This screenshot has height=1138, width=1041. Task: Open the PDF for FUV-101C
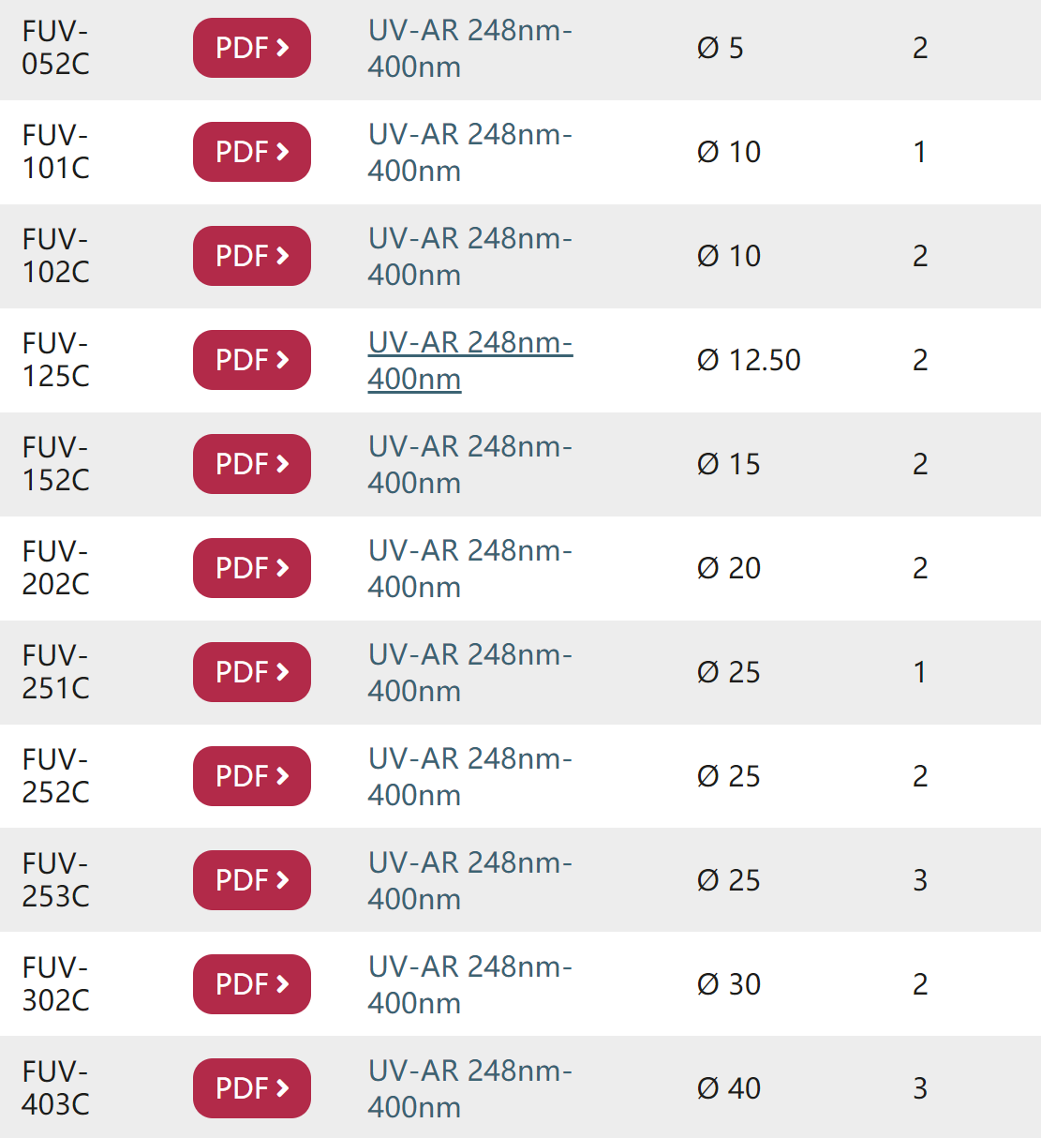[x=252, y=152]
